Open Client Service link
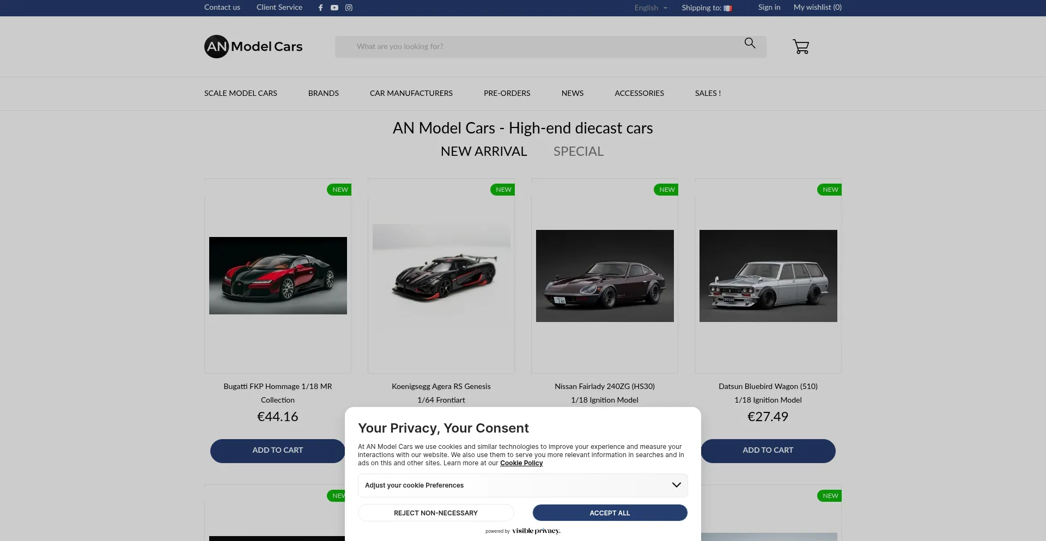The width and height of the screenshot is (1046, 541). pyautogui.click(x=279, y=7)
